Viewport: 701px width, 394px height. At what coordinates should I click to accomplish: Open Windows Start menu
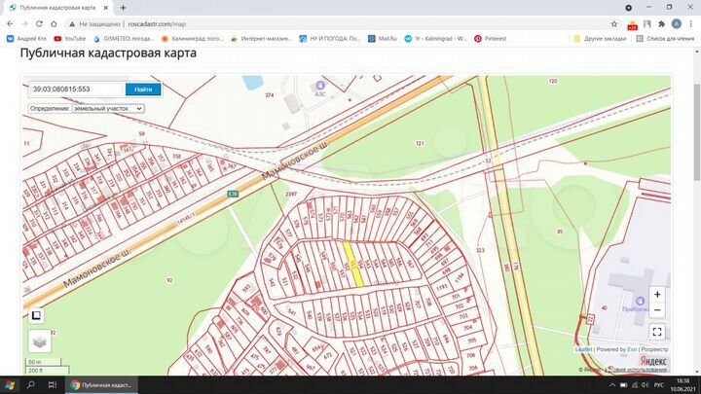(x=11, y=385)
